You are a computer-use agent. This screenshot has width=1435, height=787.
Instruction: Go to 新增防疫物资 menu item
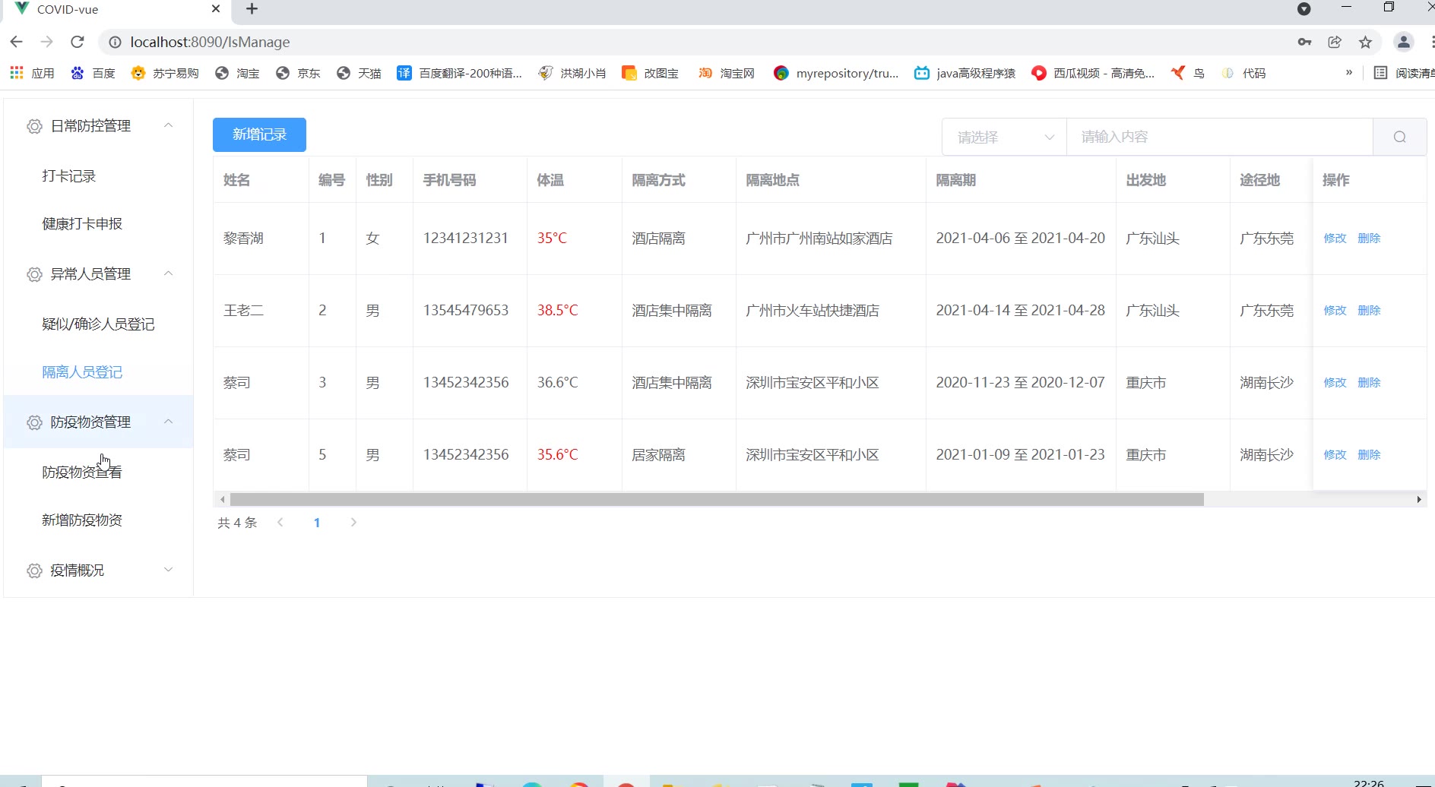pos(82,520)
